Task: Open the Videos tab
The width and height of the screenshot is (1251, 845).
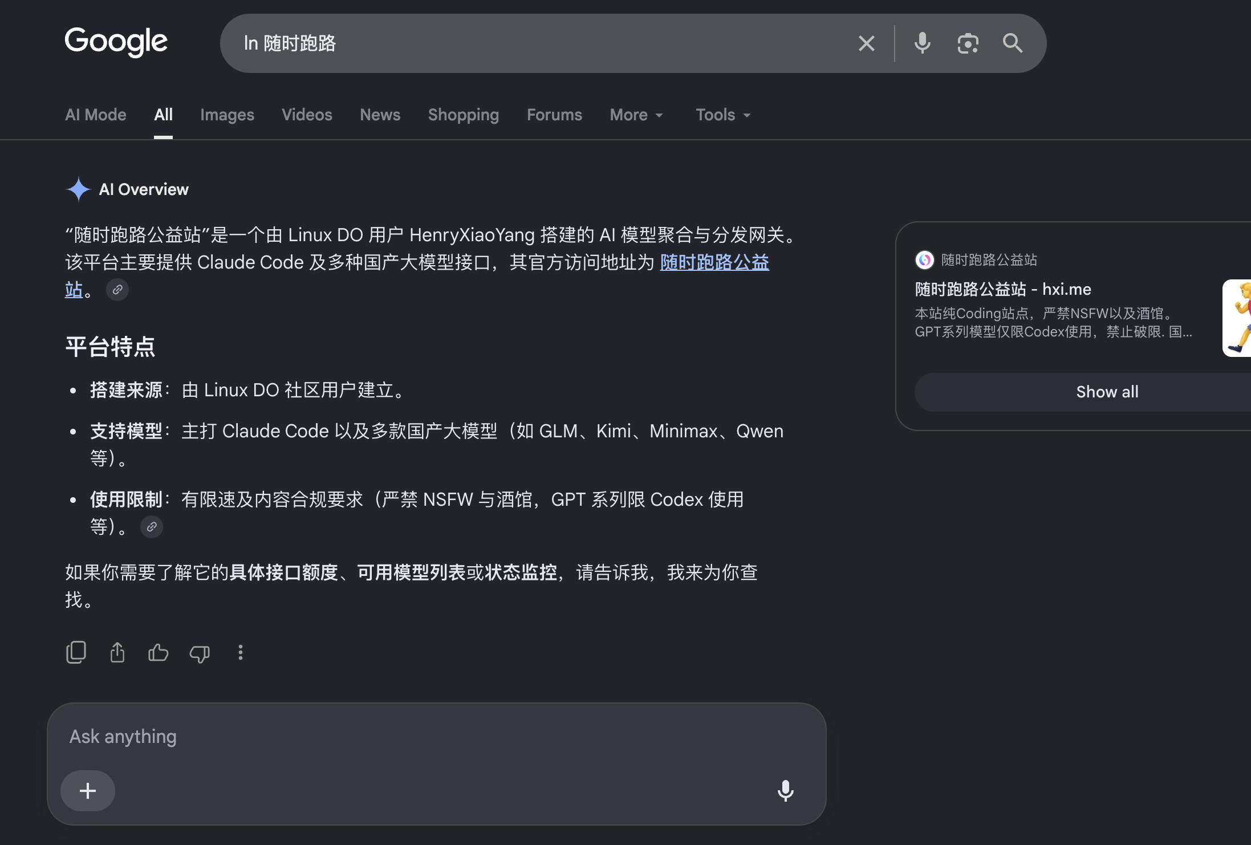Action: pos(307,115)
